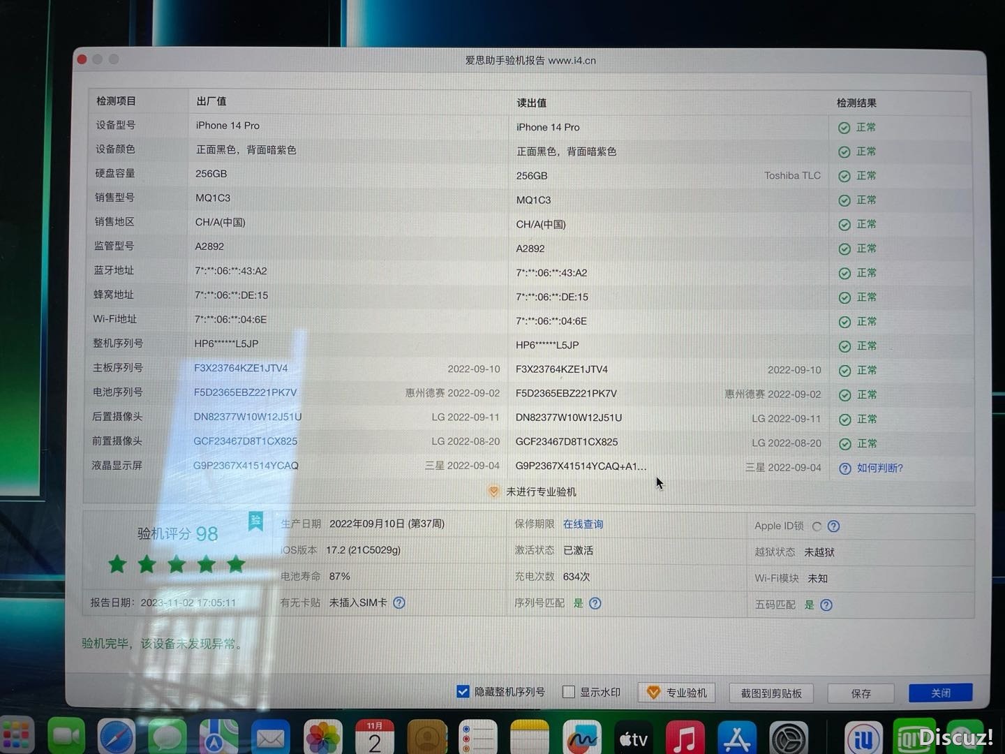1005x754 pixels.
Task: Click 后置摄像头 factory value DN82377W10W12J51U
Action: point(247,417)
